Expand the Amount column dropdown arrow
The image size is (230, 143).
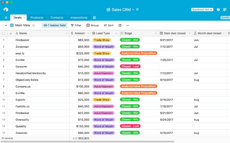tap(88, 33)
